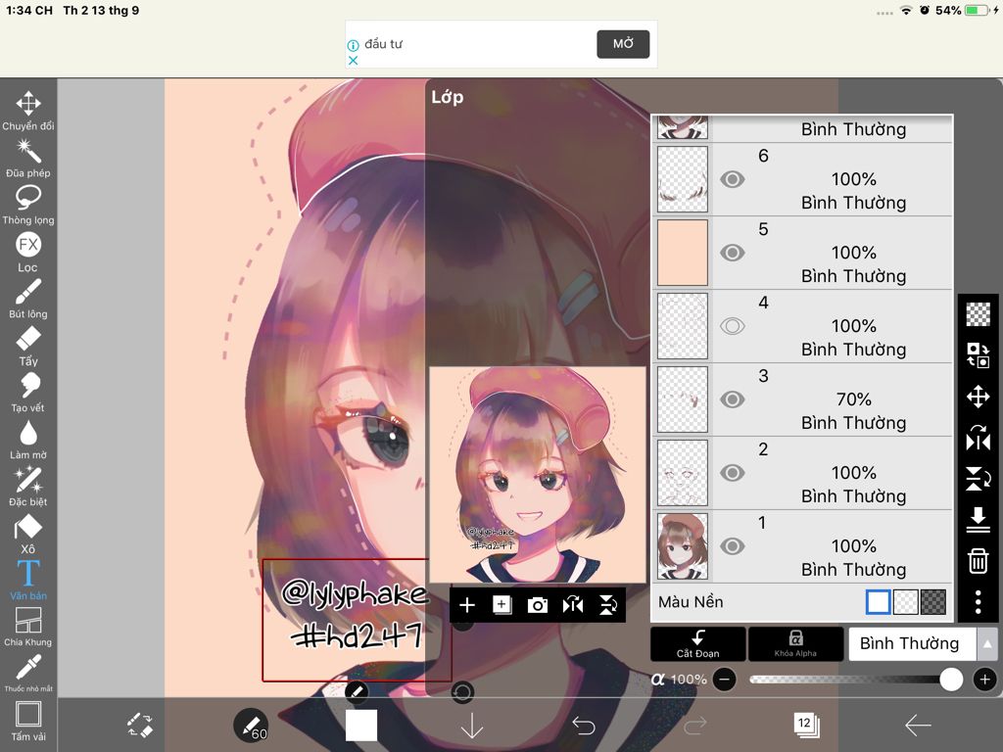Screen dimensions: 1003x752
Task: Open brush settings with brush 60 icon
Action: pyautogui.click(x=251, y=726)
